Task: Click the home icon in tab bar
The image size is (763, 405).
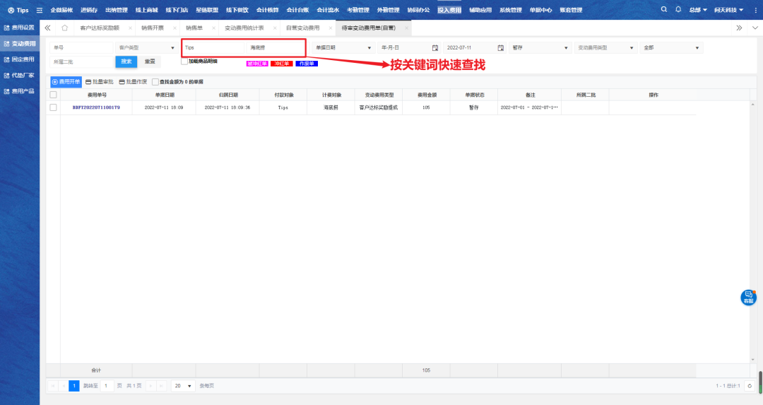Action: coord(64,28)
